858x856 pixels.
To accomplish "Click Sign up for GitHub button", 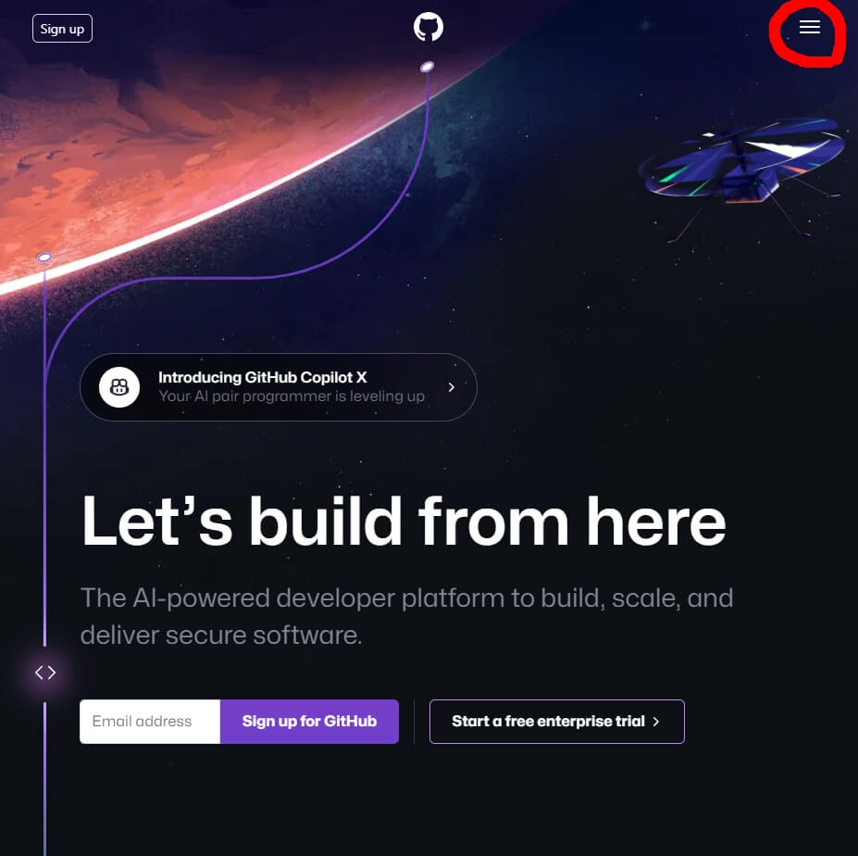I will tap(309, 722).
